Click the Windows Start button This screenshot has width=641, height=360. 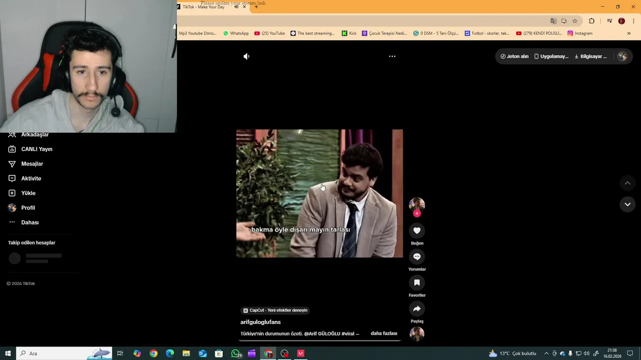[8, 353]
